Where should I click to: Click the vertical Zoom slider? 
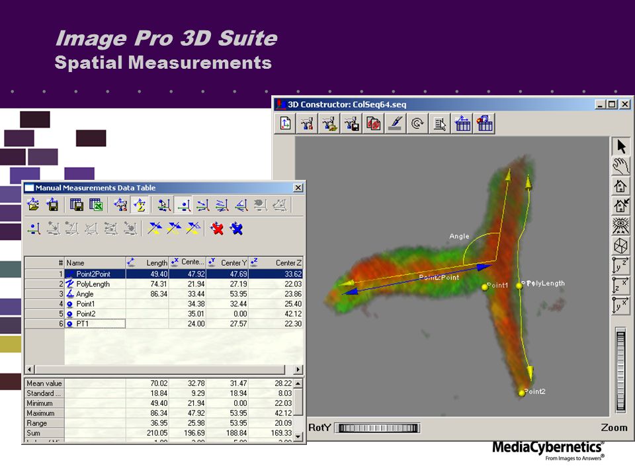click(x=621, y=370)
